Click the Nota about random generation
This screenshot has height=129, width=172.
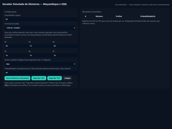39,84
